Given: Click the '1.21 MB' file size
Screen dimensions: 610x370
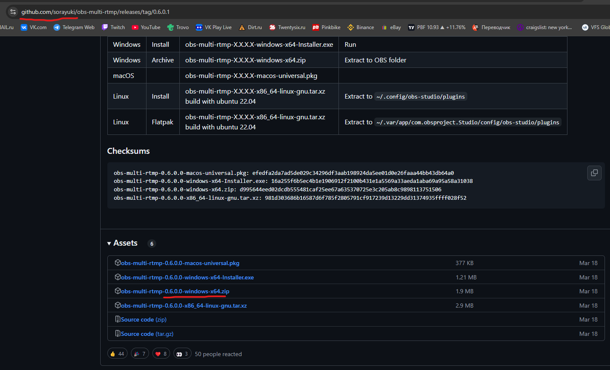Looking at the screenshot, I should [466, 277].
